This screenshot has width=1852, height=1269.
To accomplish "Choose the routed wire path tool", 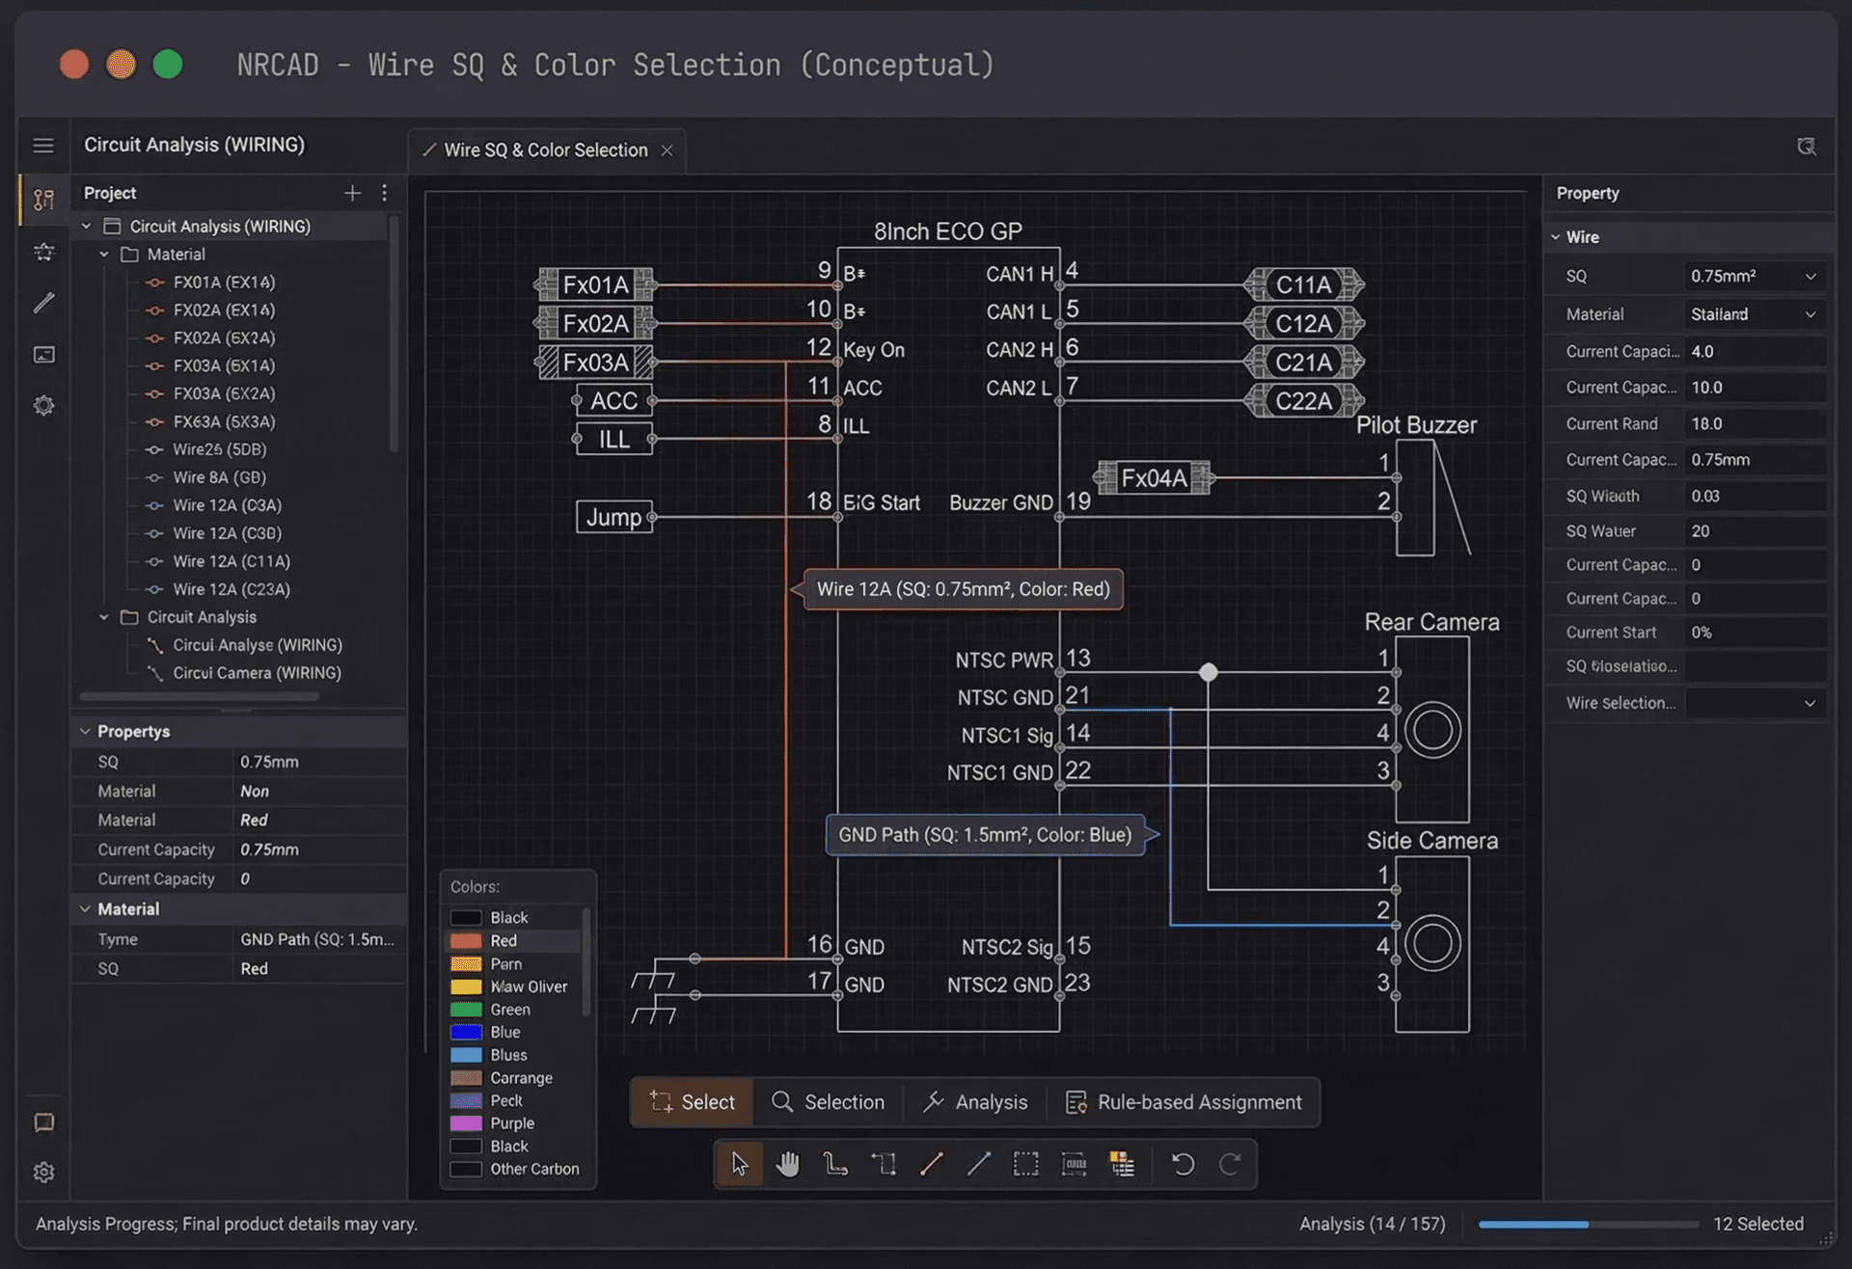I will point(835,1164).
